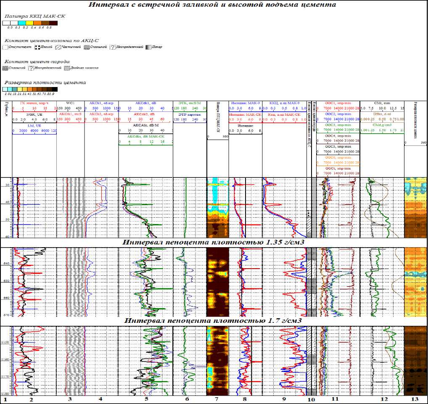Click the 'AKCdks, dB MAK-CK' curve header
This screenshot has width=428, height=404.
145,136
